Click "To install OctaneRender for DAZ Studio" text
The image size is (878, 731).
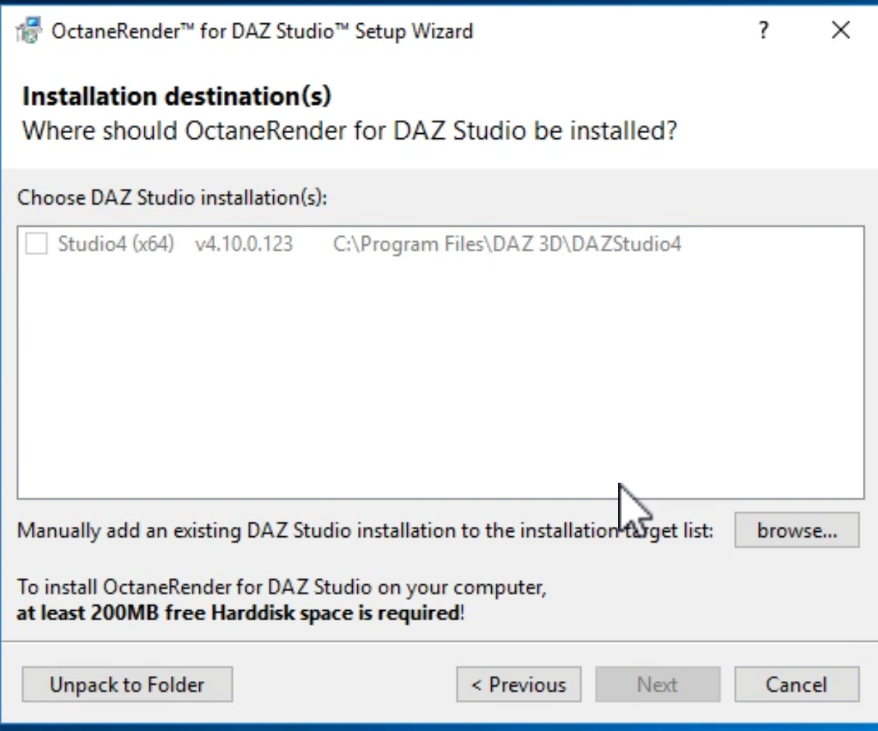[x=281, y=586]
